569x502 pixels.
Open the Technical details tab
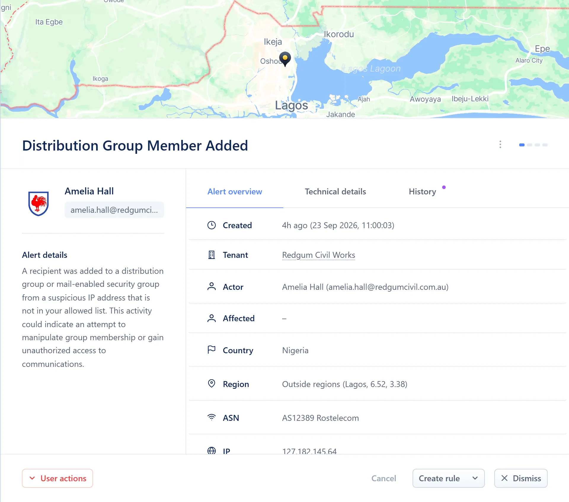[x=335, y=192]
